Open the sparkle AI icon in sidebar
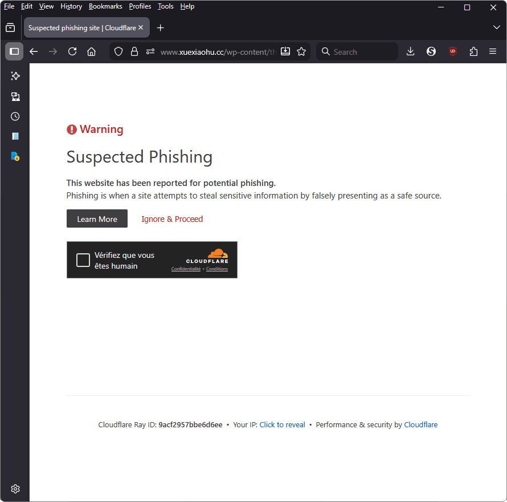Viewport: 507px width, 502px height. [15, 76]
